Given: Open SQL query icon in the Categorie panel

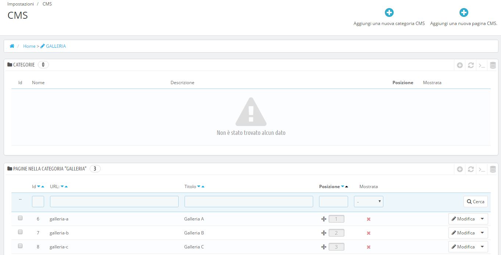Looking at the screenshot, I should click(x=482, y=65).
